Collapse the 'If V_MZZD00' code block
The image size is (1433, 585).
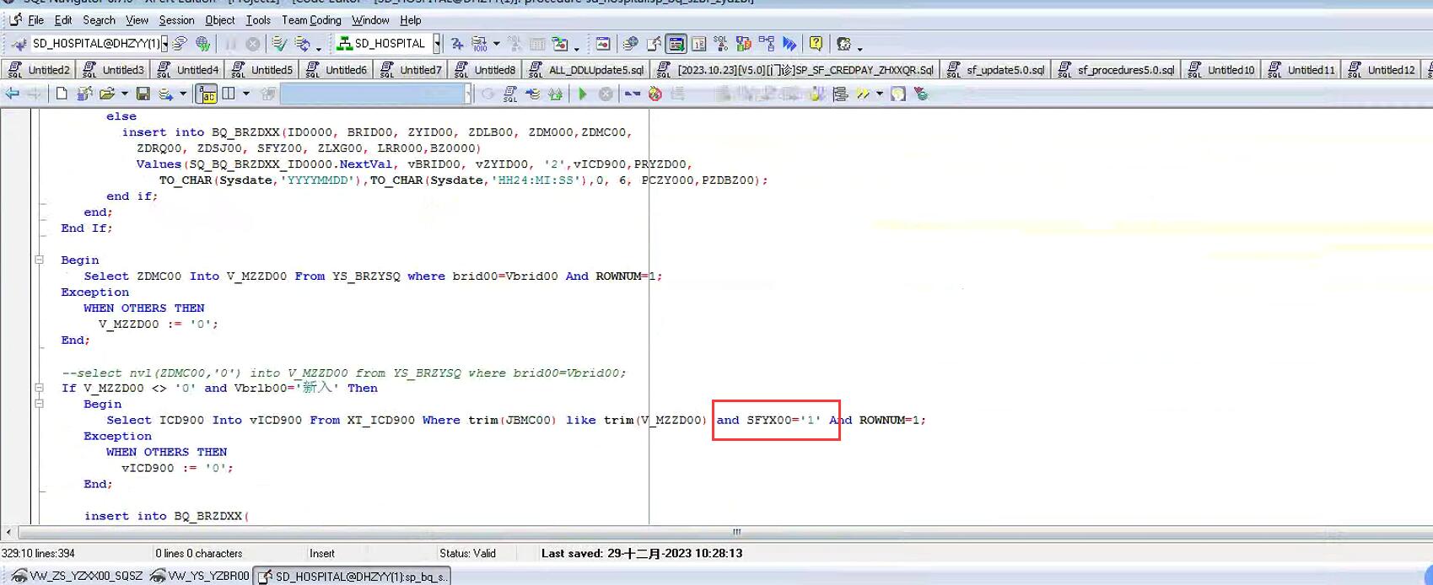pyautogui.click(x=39, y=388)
